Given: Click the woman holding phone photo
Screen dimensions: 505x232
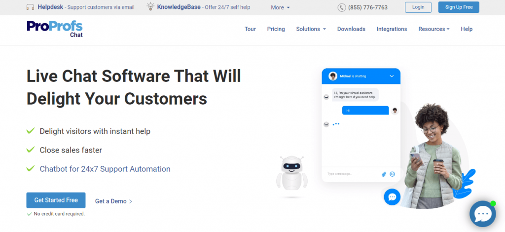Looking at the screenshot, I should 433,156.
